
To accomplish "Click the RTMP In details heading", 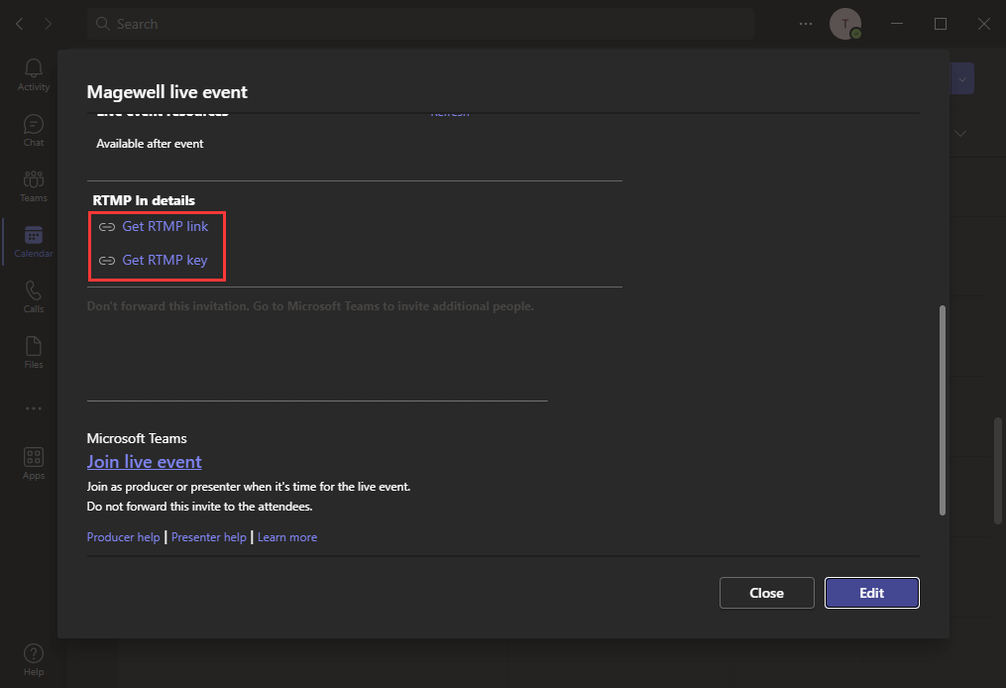I will pos(144,200).
